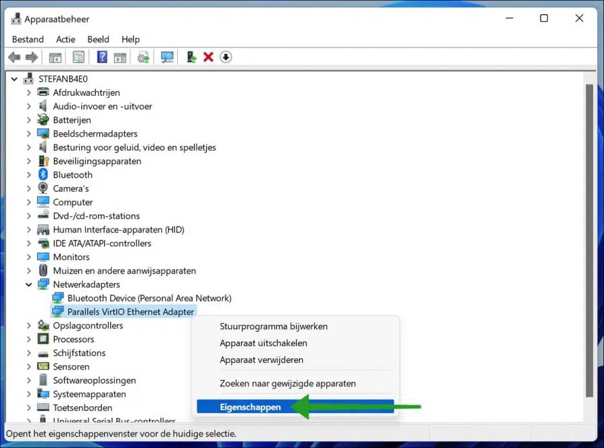Image resolution: width=604 pixels, height=448 pixels.
Task: Click the green enable device toolbar icon
Action: click(191, 57)
